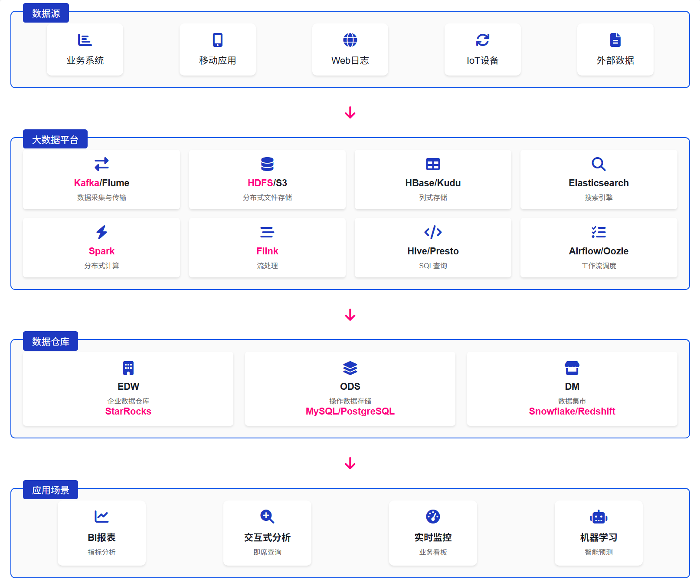Click the Hive/Presto title

[433, 251]
